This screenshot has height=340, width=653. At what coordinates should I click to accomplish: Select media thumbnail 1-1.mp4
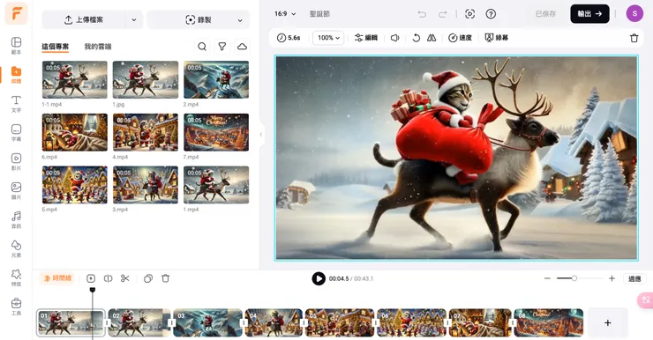pos(74,79)
